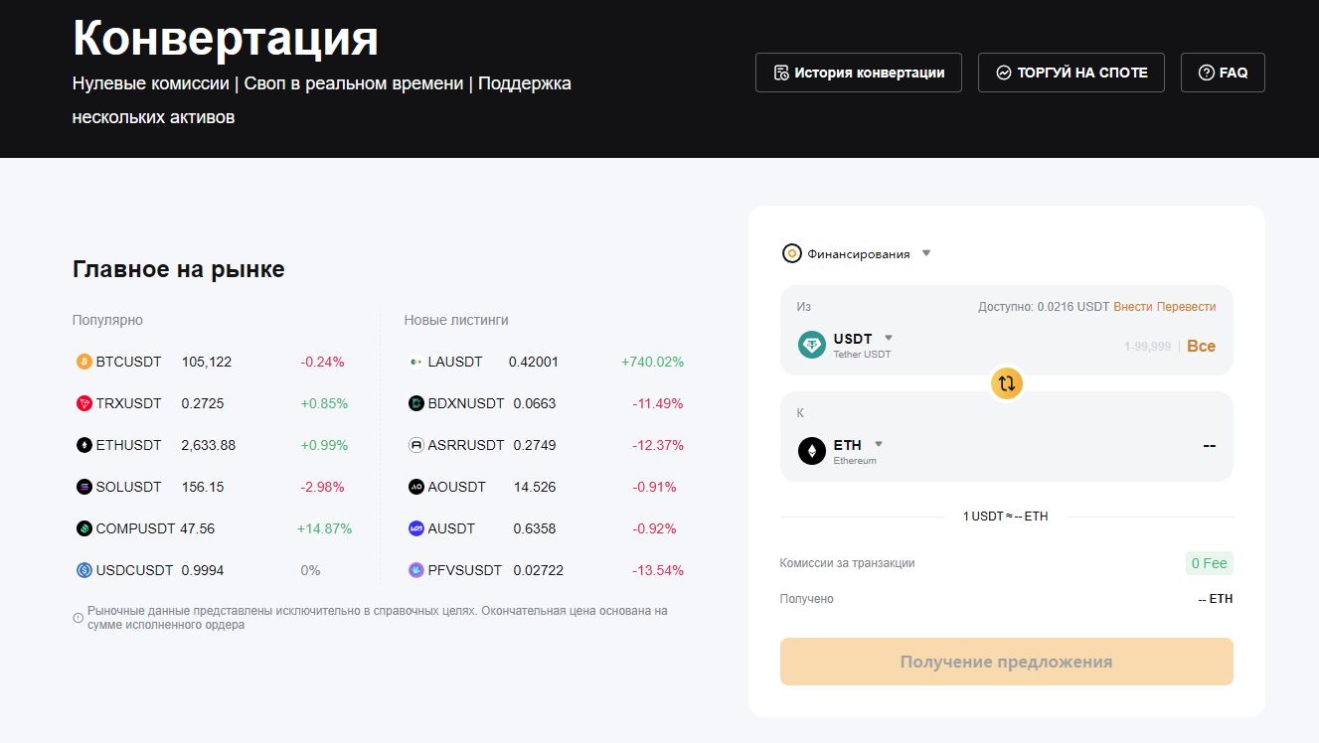
Task: Expand the USDT source currency selector
Action: 863,345
